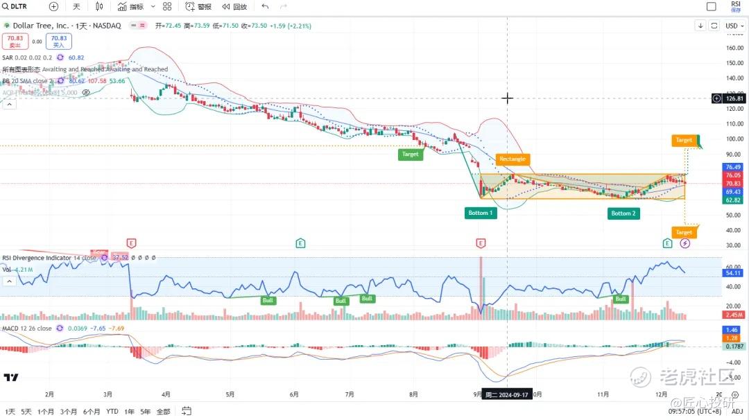Click the SAR indicator refresh icon

point(60,58)
